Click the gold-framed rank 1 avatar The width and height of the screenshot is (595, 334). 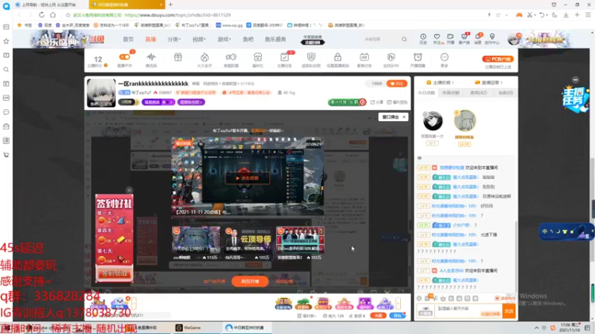pos(465,121)
